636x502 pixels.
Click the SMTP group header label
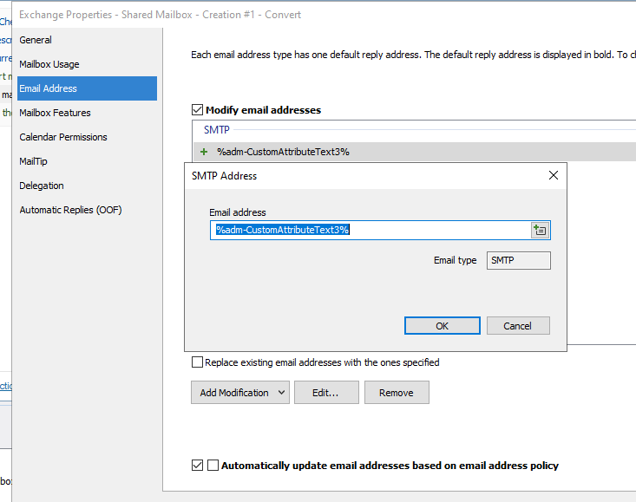(x=217, y=130)
